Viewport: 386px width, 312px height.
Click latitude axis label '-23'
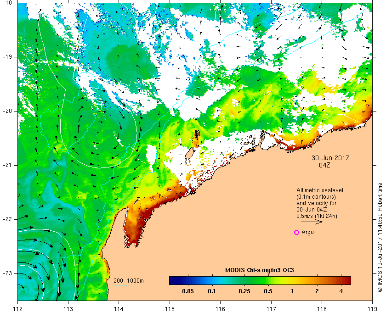pyautogui.click(x=6, y=273)
